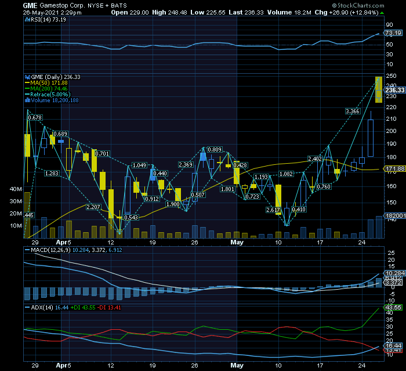Click the 236.33 last price axis tag
The height and width of the screenshot is (371, 406).
[x=394, y=90]
